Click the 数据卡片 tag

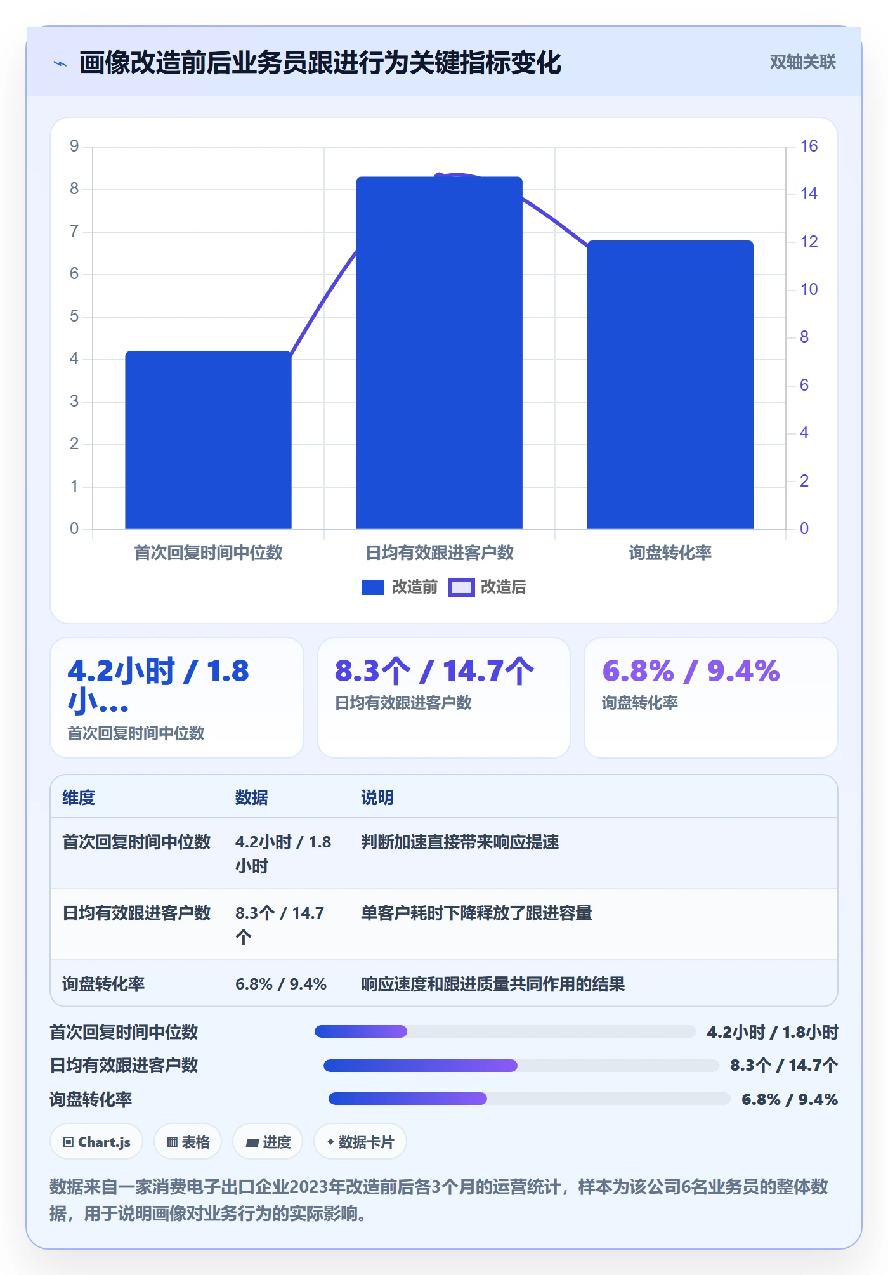click(x=360, y=1142)
